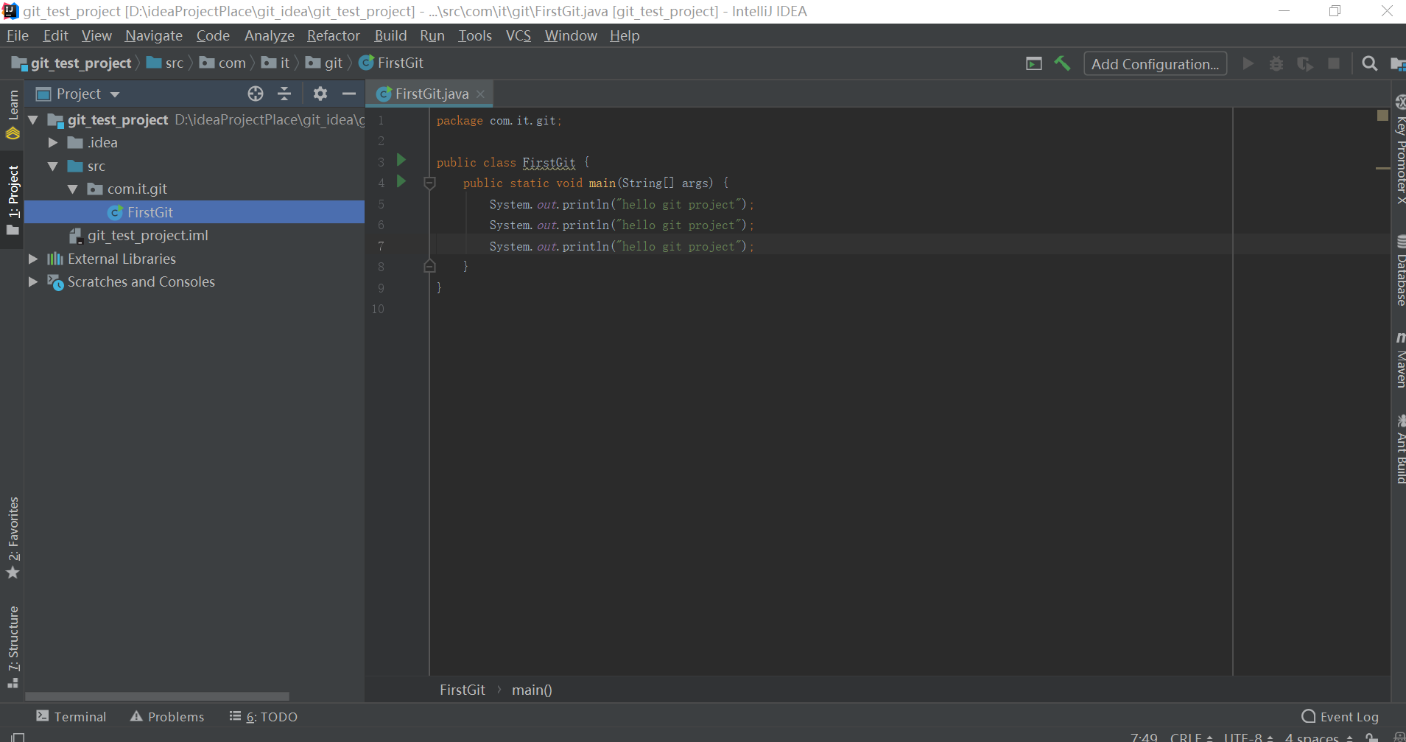Open the Edit menu
This screenshot has width=1406, height=742.
point(55,35)
